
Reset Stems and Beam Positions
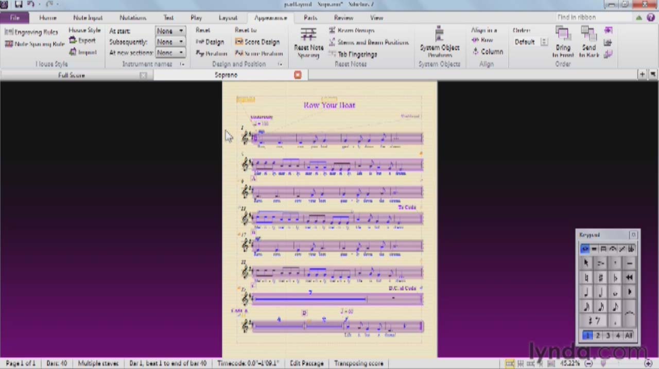[369, 42]
